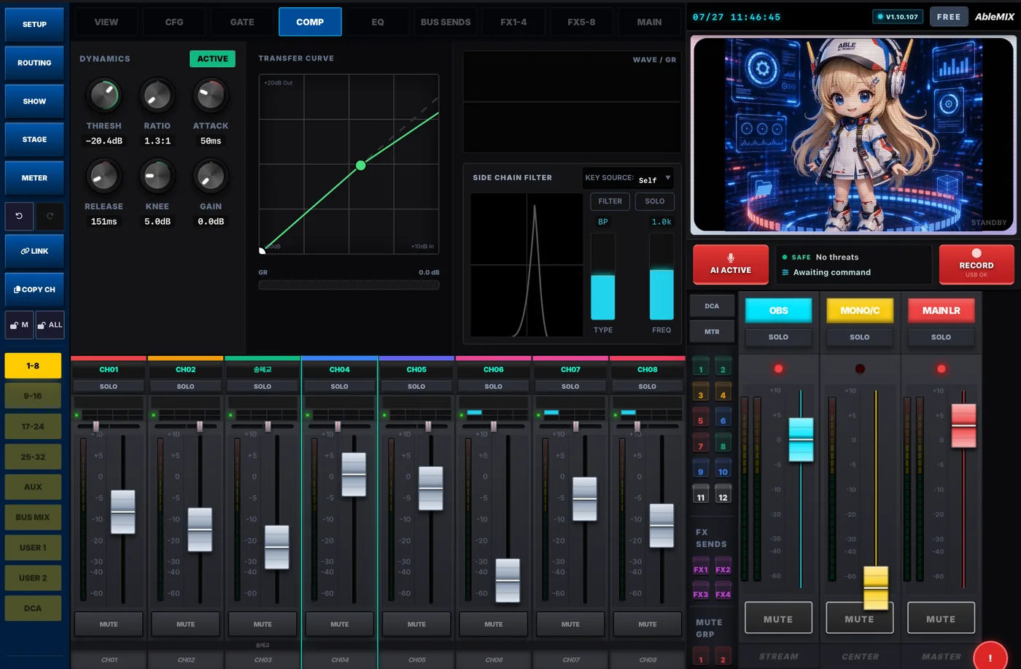
Task: Click the transfer curve threshold point
Action: [x=360, y=166]
